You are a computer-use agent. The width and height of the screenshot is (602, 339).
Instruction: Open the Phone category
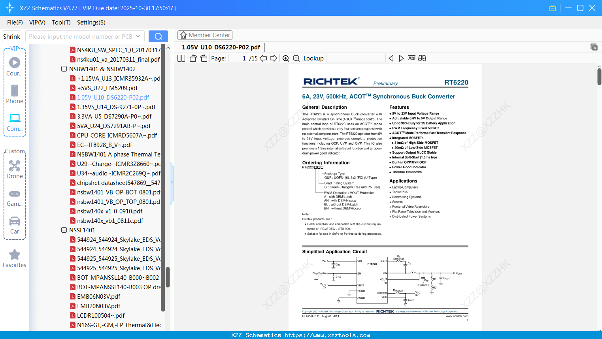(15, 94)
